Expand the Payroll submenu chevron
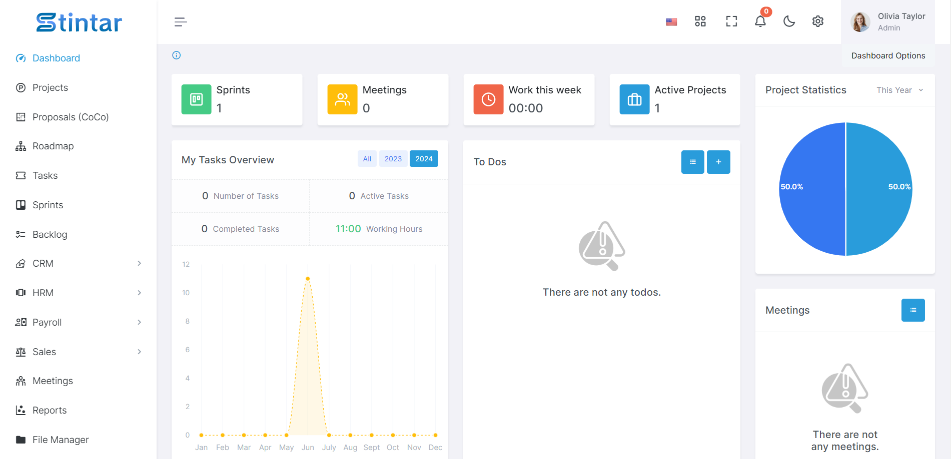The width and height of the screenshot is (951, 459). [x=140, y=323]
